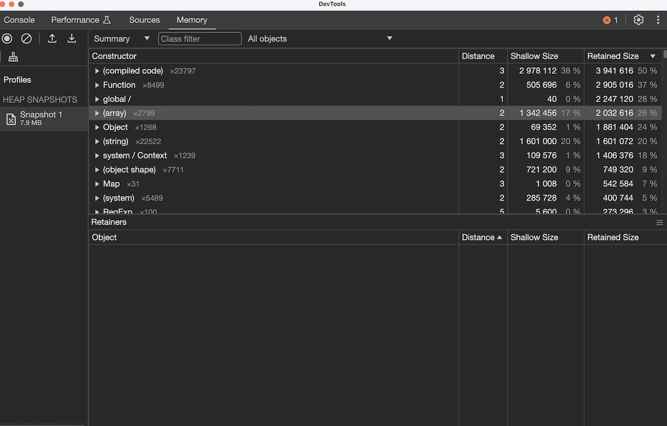This screenshot has width=667, height=426.
Task: Click the Retained Size column to sort
Action: pos(613,56)
